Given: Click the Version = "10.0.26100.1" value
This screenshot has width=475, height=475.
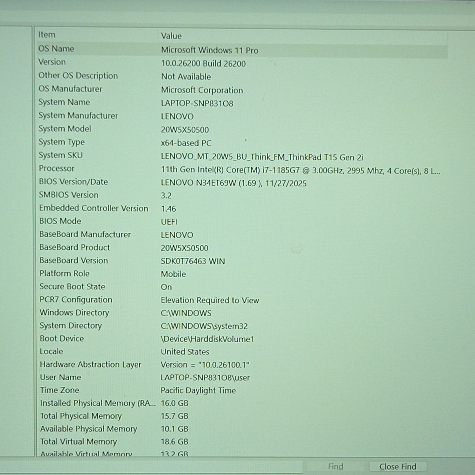Looking at the screenshot, I should point(205,365).
